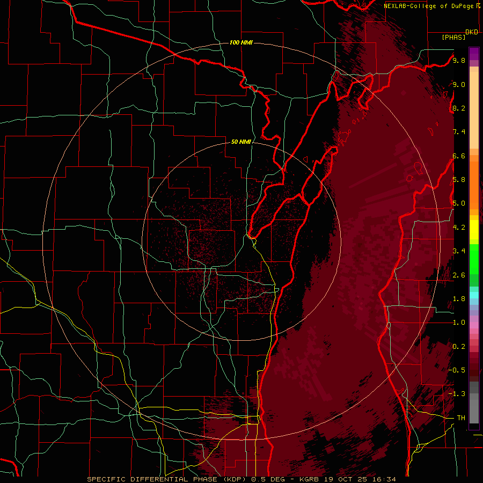
Task: Click the -1.3 legend value
Action: coord(457,394)
